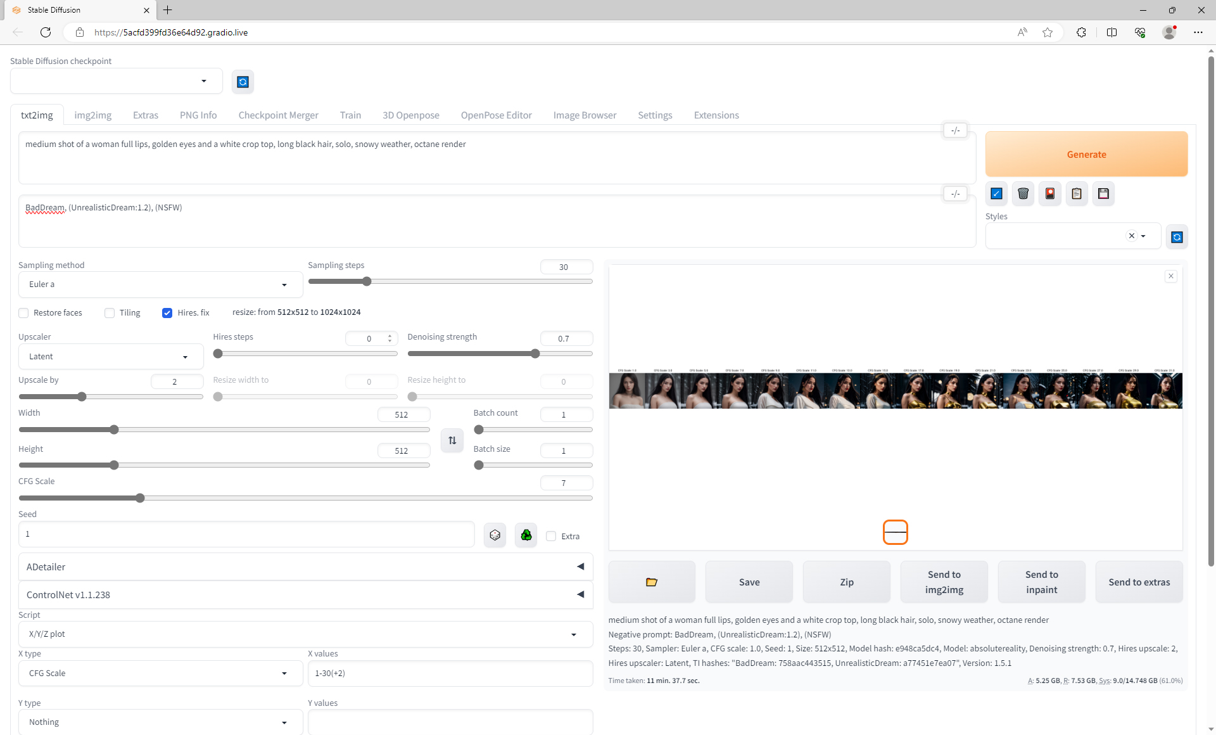Adjust the CFG Scale slider handle
Viewport: 1216px width, 735px height.
click(140, 498)
